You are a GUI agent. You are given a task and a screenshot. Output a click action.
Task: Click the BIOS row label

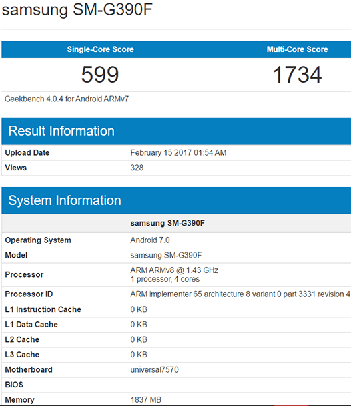(x=14, y=385)
